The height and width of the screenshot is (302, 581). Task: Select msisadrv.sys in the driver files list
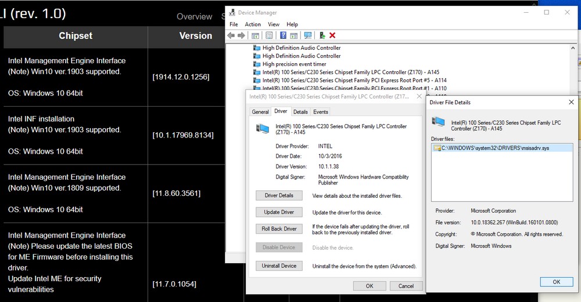pyautogui.click(x=495, y=148)
